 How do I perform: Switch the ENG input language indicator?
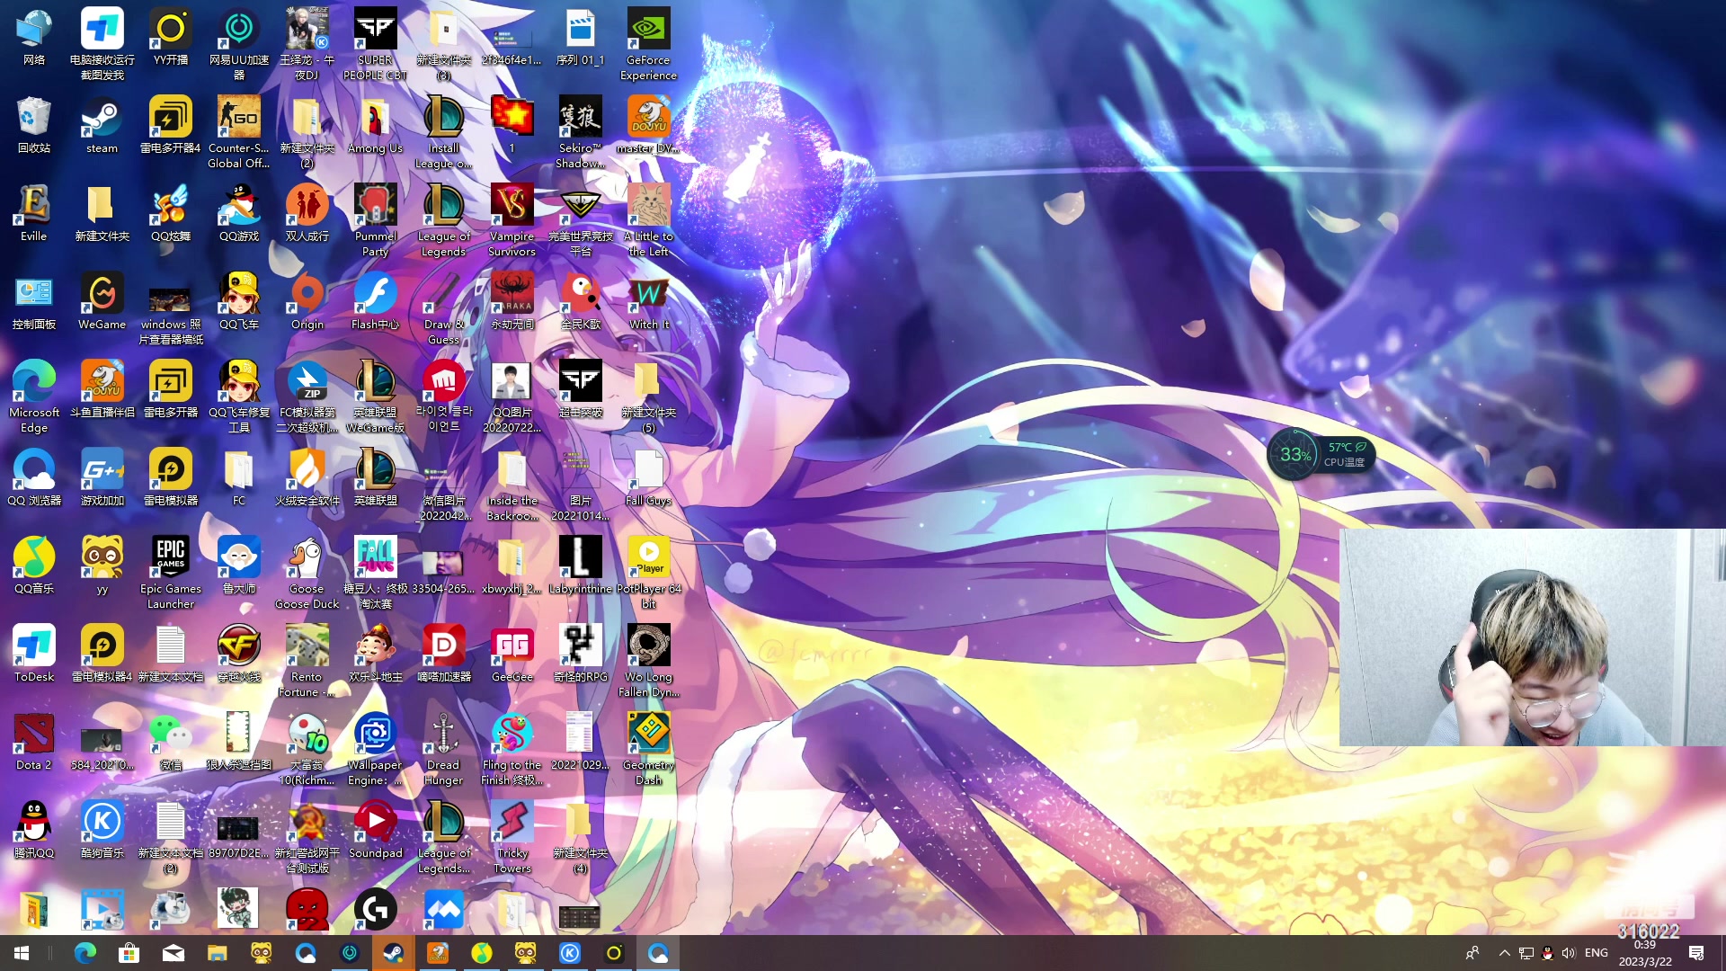pos(1597,953)
